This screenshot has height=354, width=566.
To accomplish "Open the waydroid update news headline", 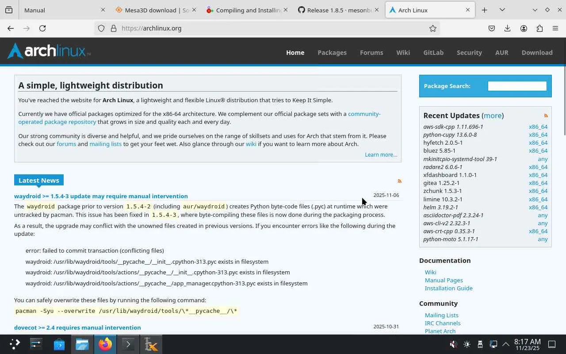I will point(101,196).
